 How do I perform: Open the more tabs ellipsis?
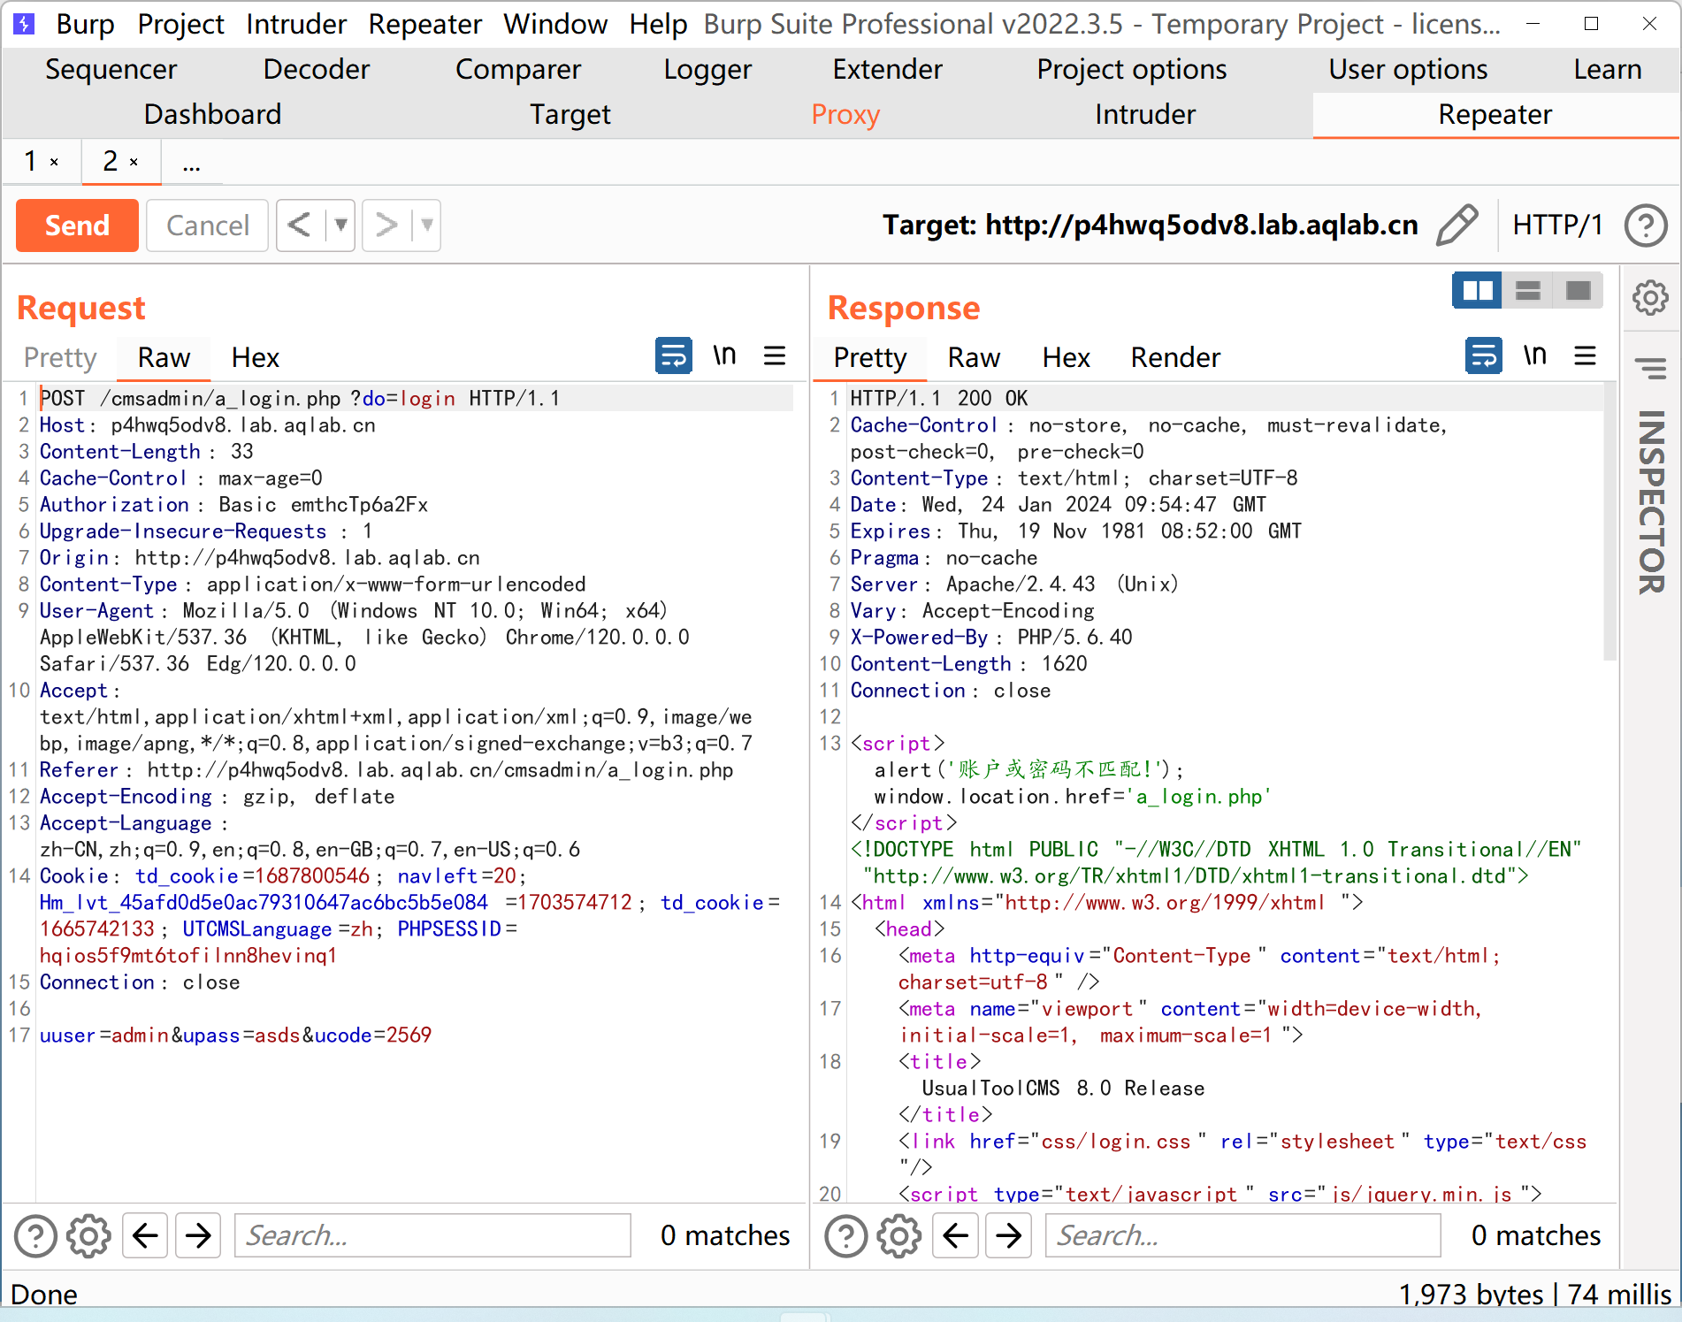191,163
